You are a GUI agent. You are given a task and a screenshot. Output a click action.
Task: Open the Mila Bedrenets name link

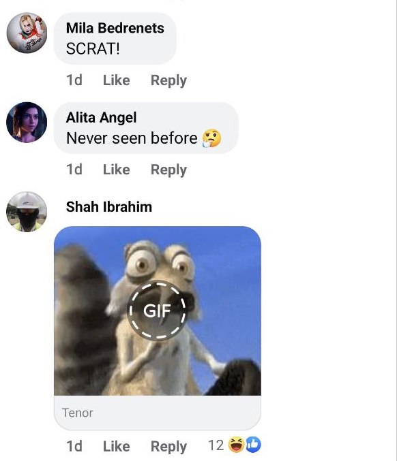pyautogui.click(x=115, y=28)
